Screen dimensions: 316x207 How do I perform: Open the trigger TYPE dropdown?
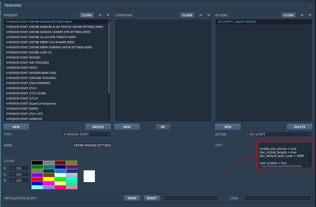click(x=87, y=134)
